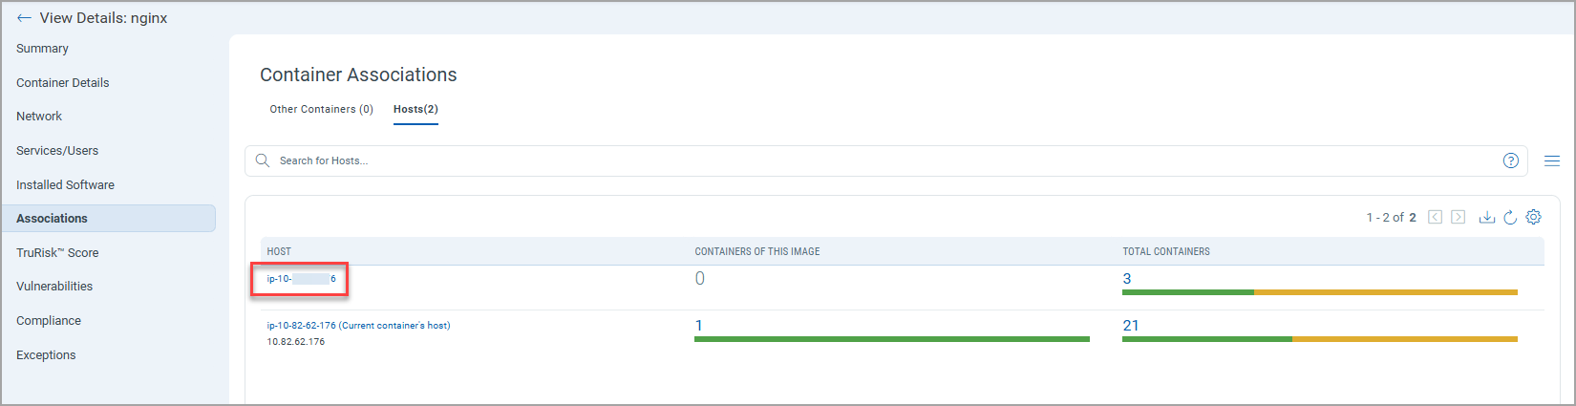Select Network in sidebar
This screenshot has width=1576, height=406.
[x=39, y=117]
